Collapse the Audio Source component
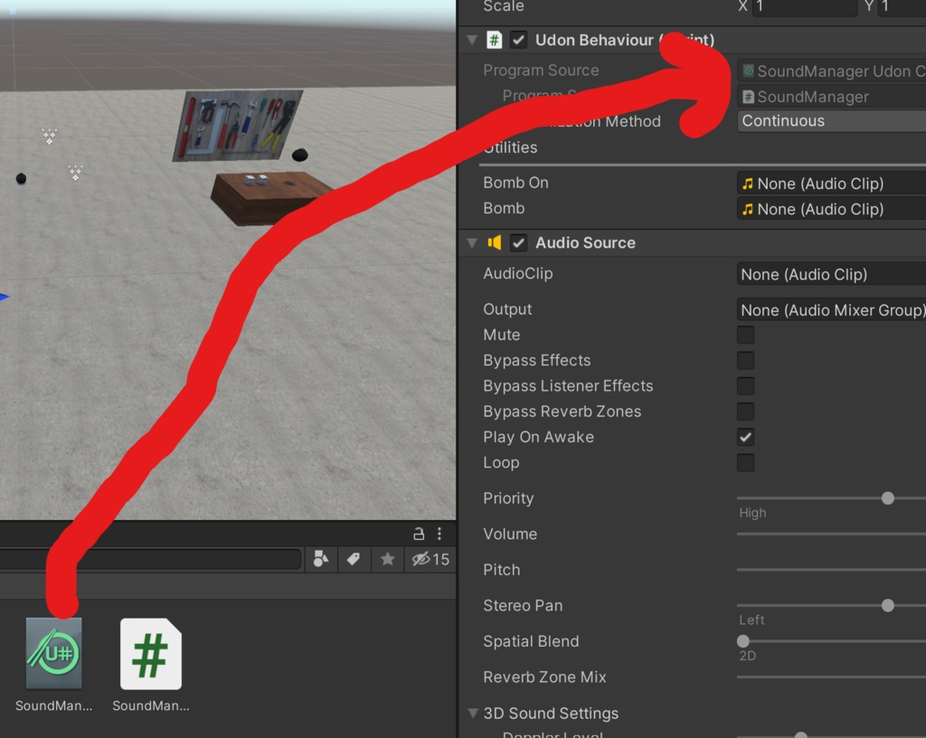The height and width of the screenshot is (738, 926). click(472, 242)
